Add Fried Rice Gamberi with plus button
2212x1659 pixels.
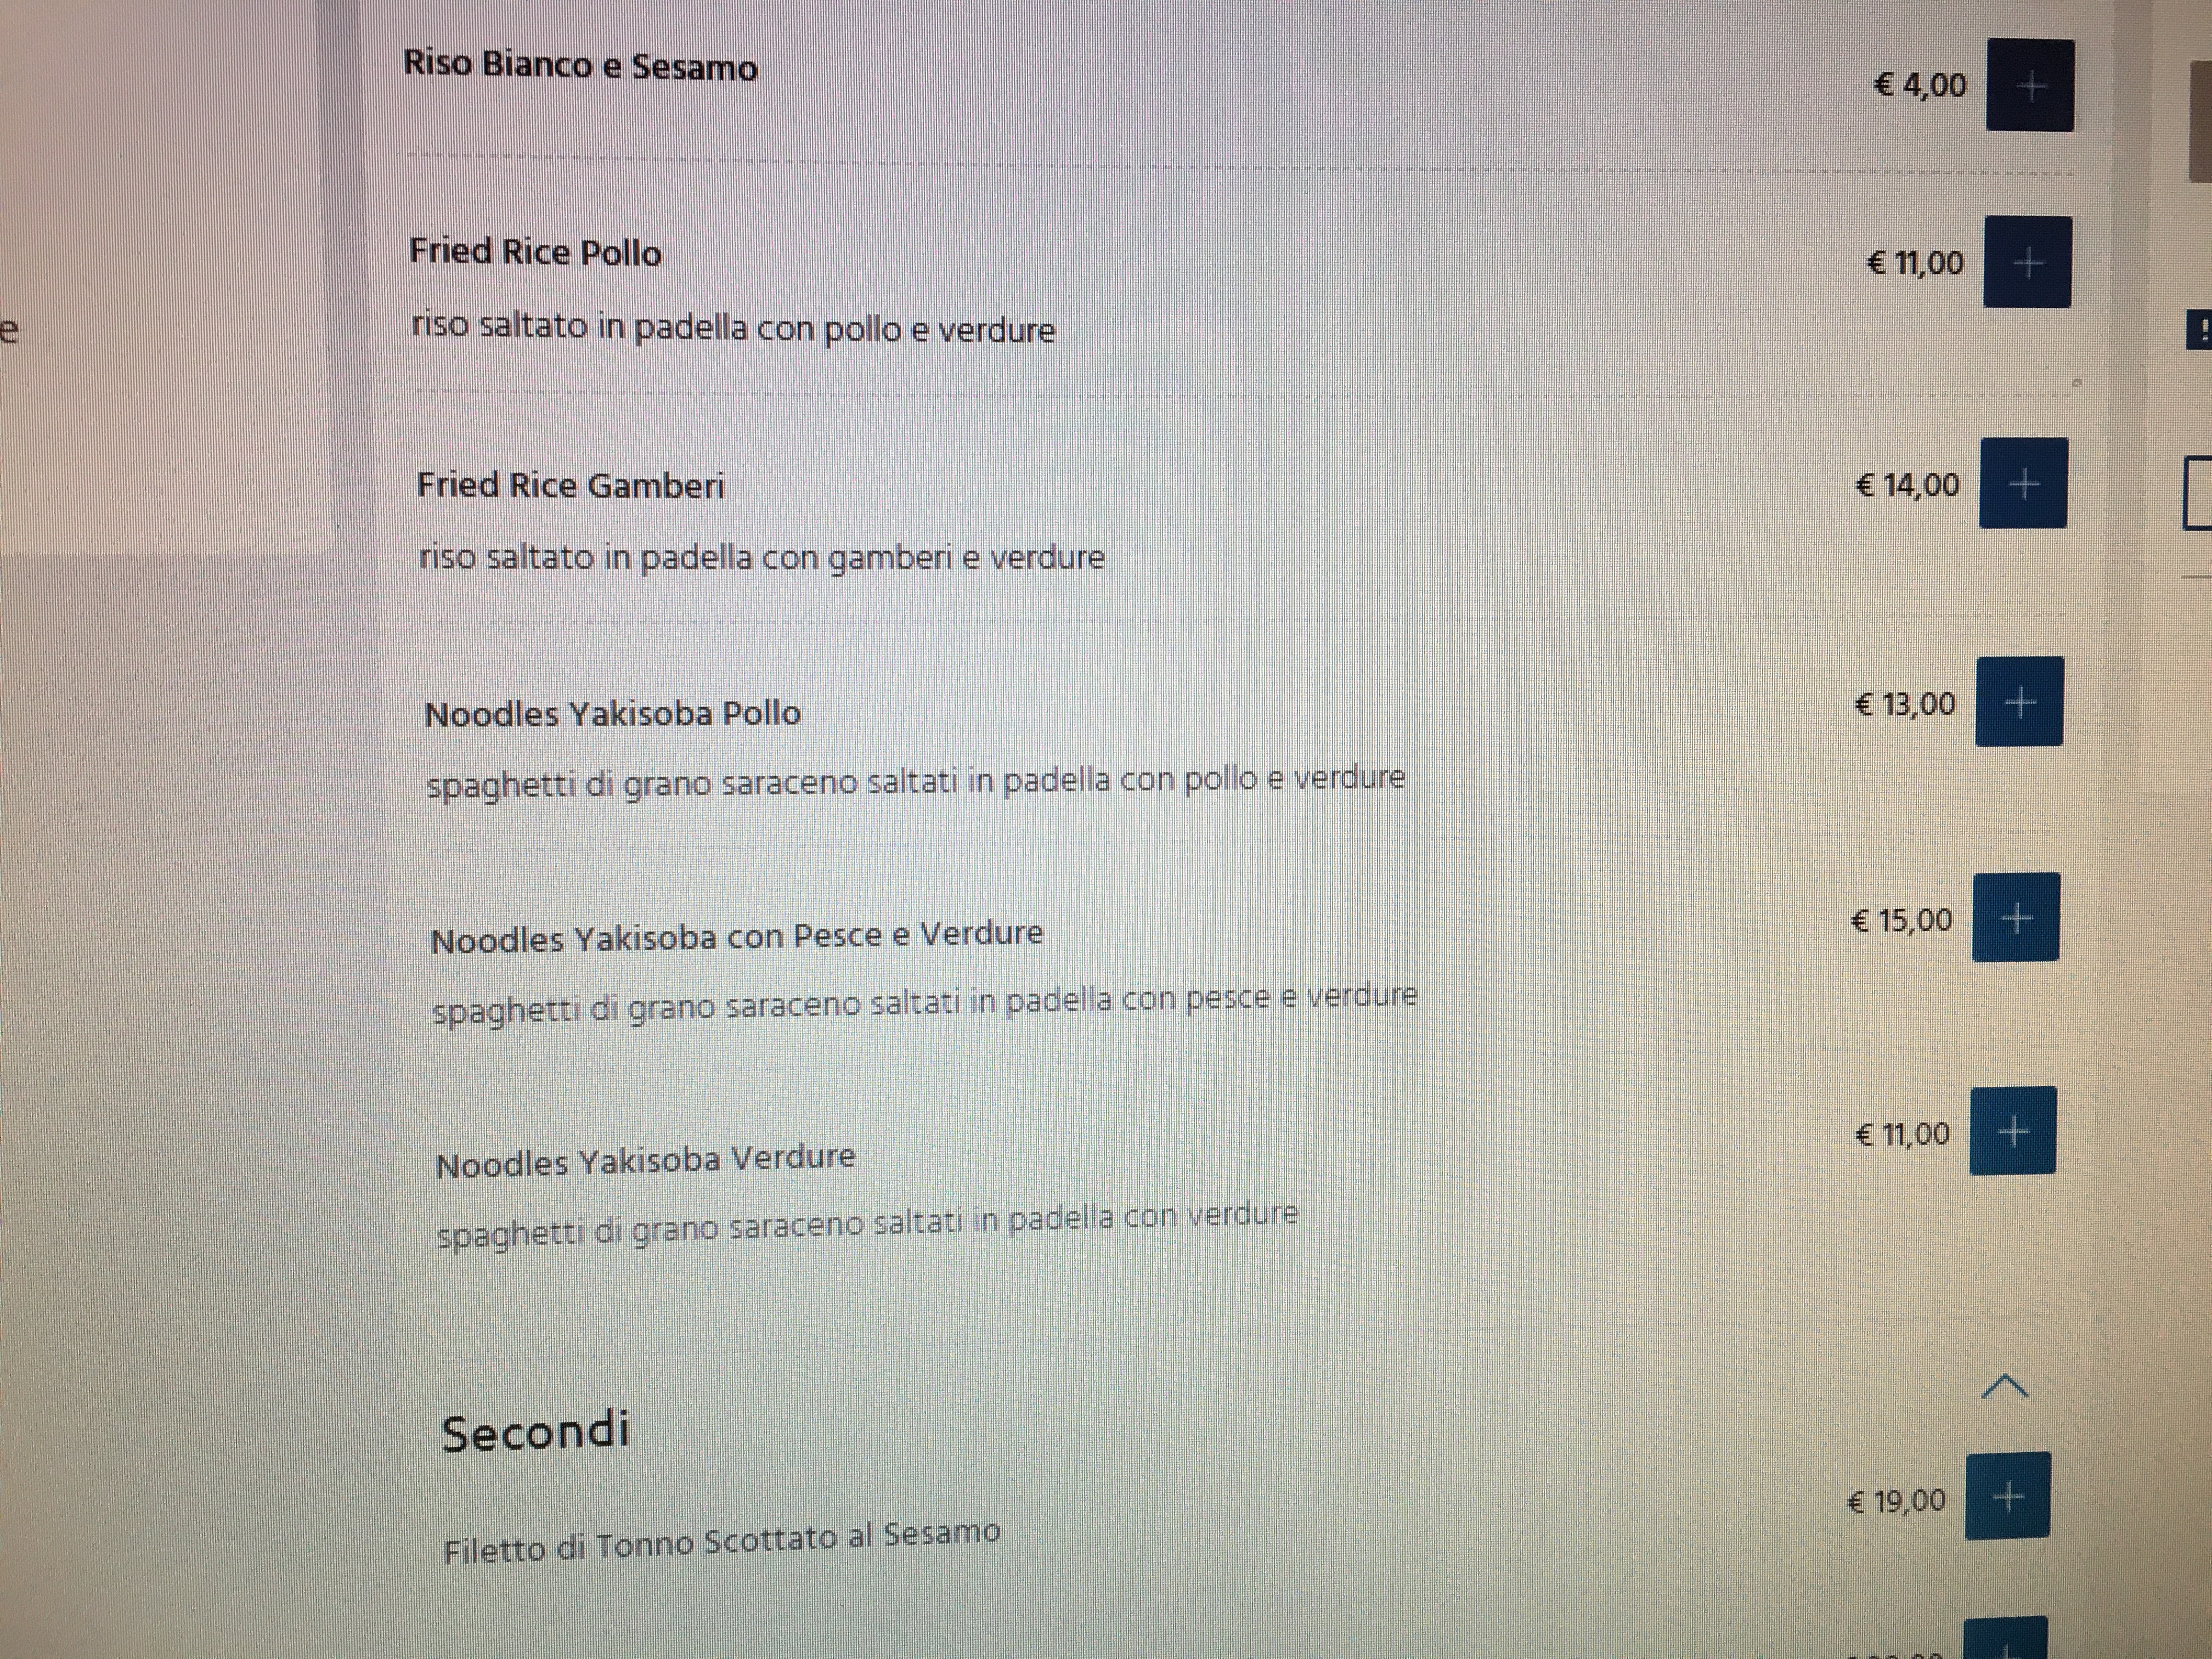[2024, 484]
